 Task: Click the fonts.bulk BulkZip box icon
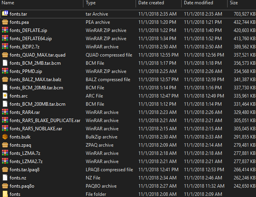tap(5, 137)
